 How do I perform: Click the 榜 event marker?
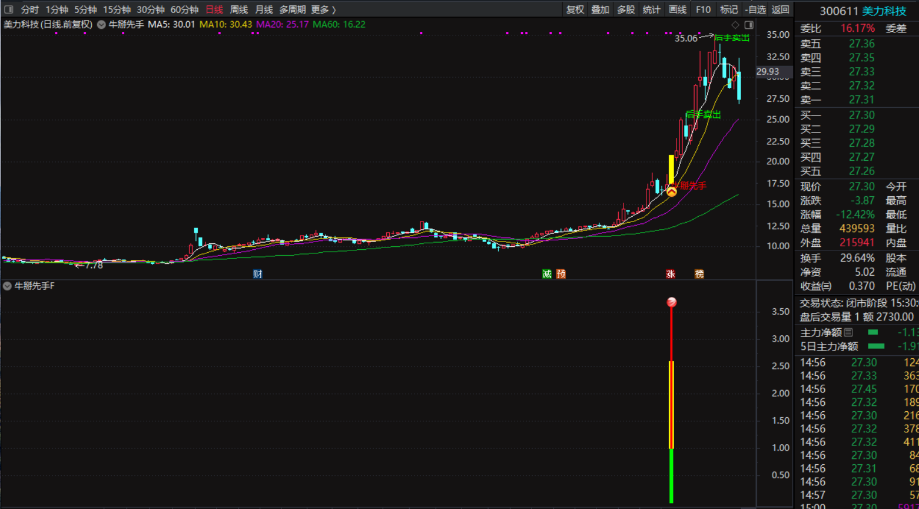click(699, 274)
